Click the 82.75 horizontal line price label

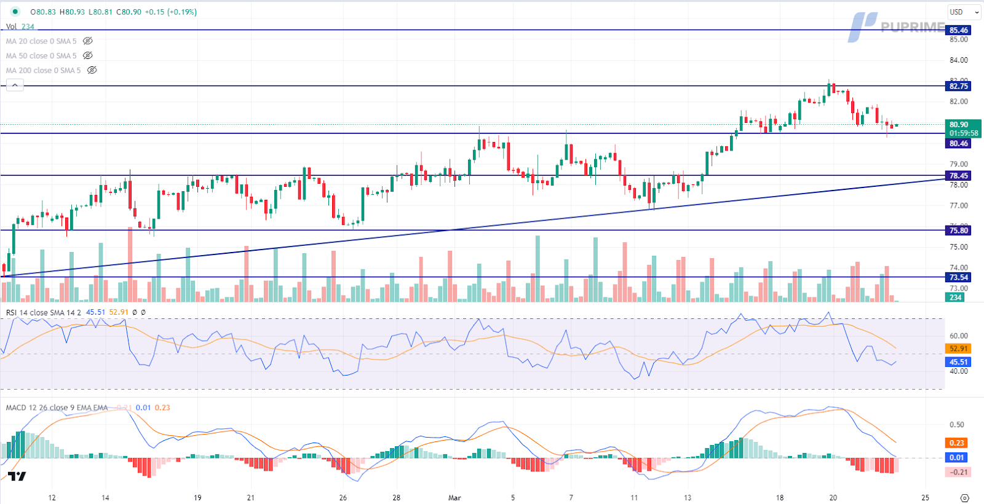(x=958, y=86)
